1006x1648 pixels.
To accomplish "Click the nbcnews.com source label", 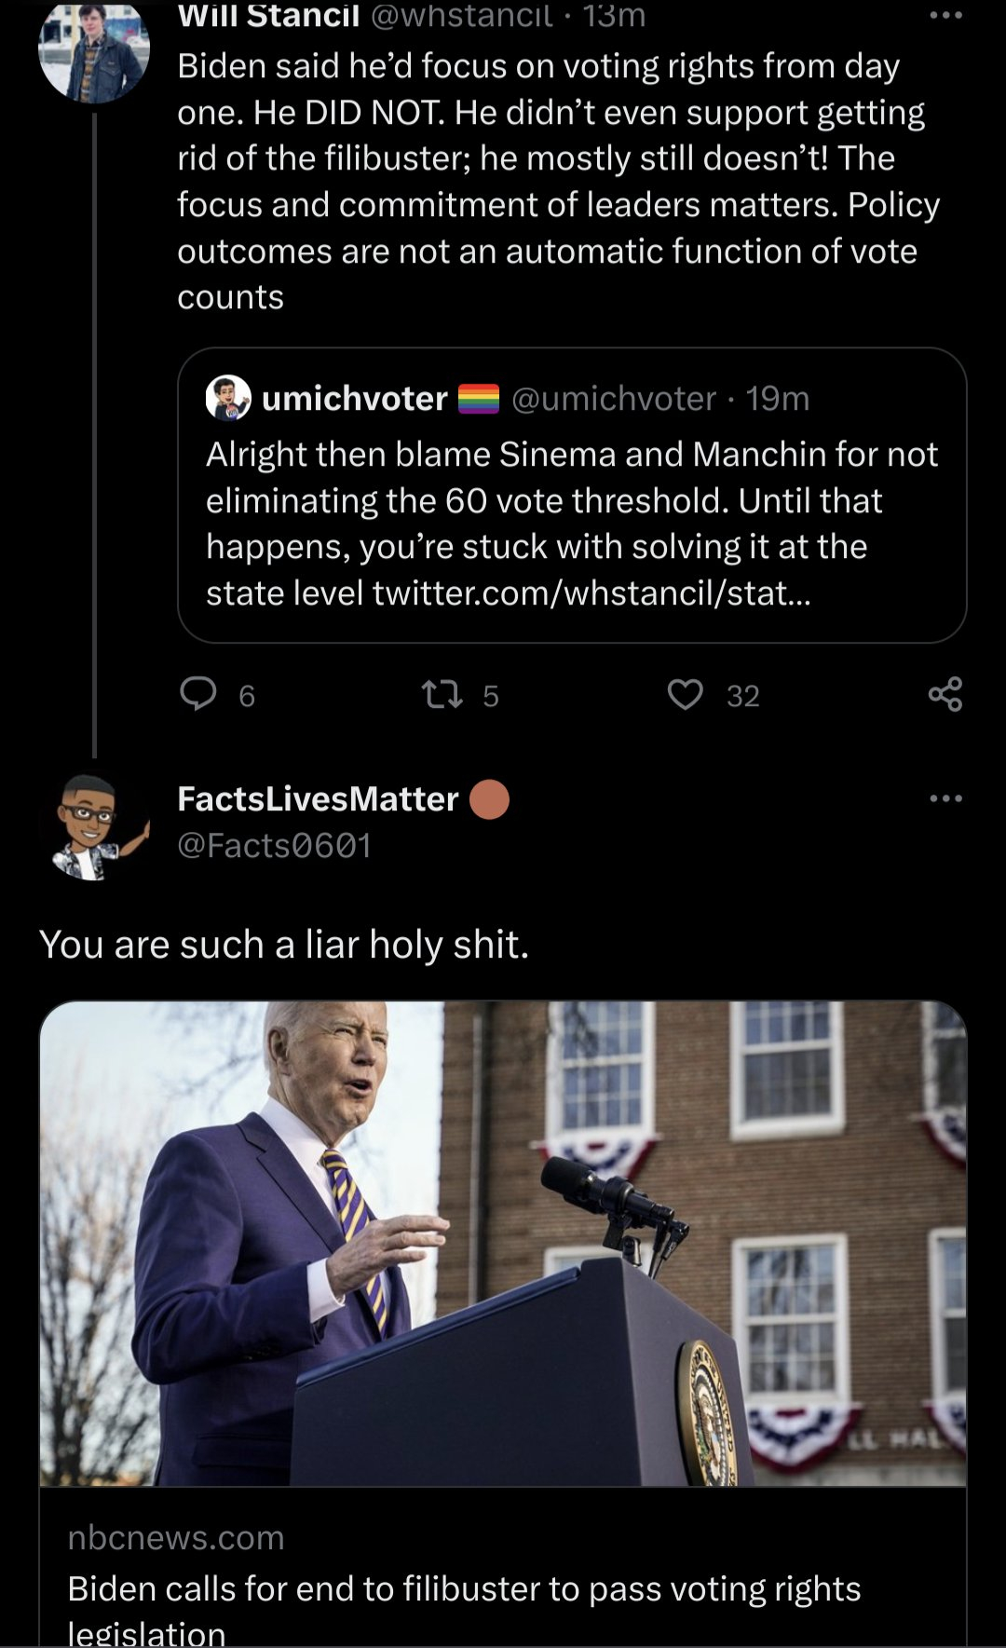I will 176,1537.
